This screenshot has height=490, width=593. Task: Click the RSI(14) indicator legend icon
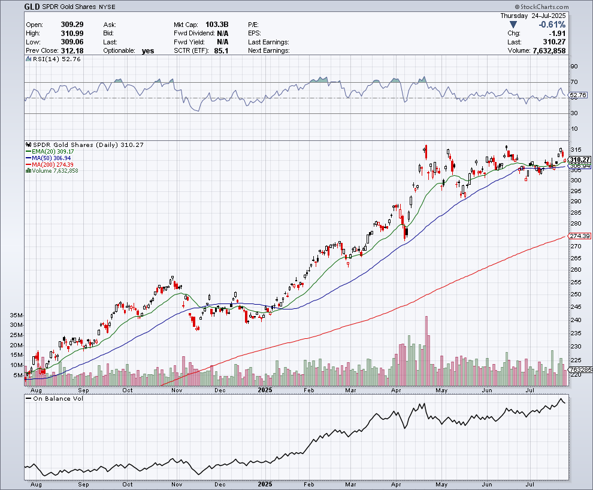pyautogui.click(x=28, y=59)
